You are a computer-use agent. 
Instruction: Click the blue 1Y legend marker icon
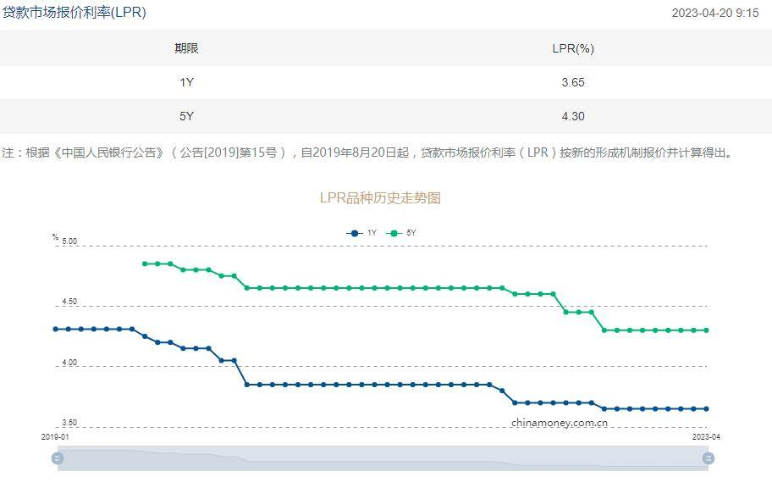point(355,233)
